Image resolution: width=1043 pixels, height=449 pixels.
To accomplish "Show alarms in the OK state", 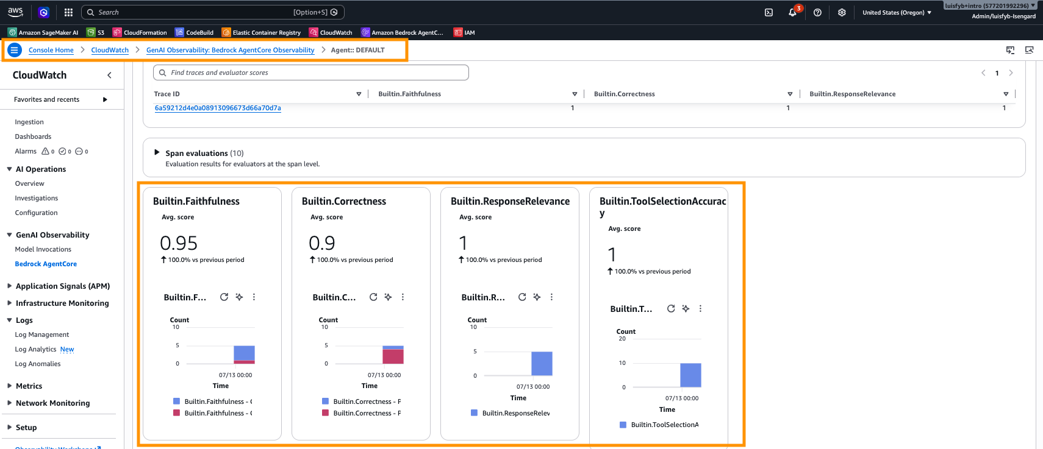I will coord(65,151).
